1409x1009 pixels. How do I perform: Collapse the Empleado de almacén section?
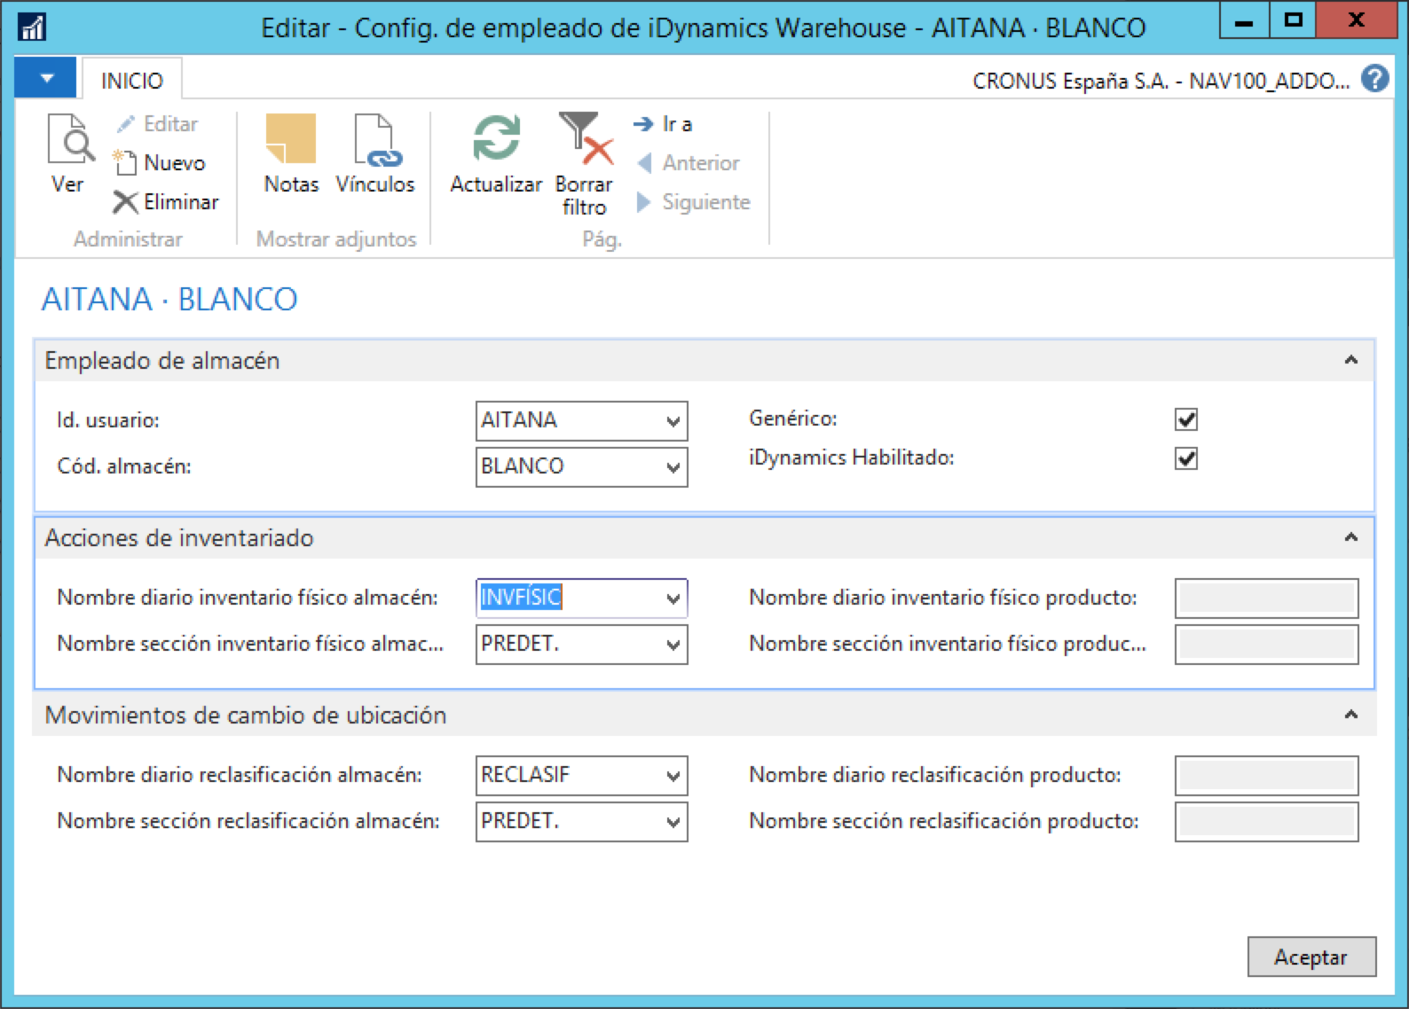point(1351,360)
